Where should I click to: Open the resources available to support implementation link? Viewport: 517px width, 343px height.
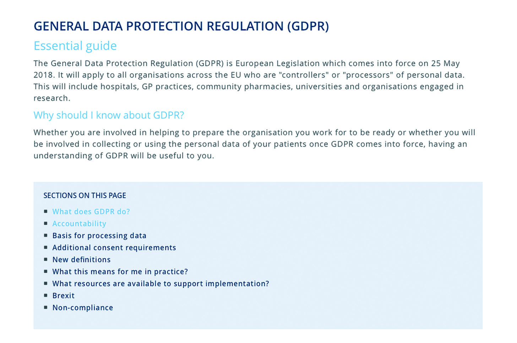[160, 284]
